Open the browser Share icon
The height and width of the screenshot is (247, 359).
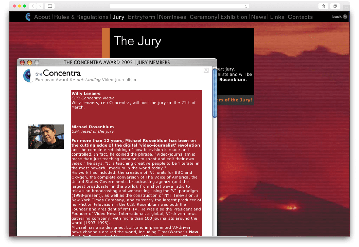coord(323,6)
